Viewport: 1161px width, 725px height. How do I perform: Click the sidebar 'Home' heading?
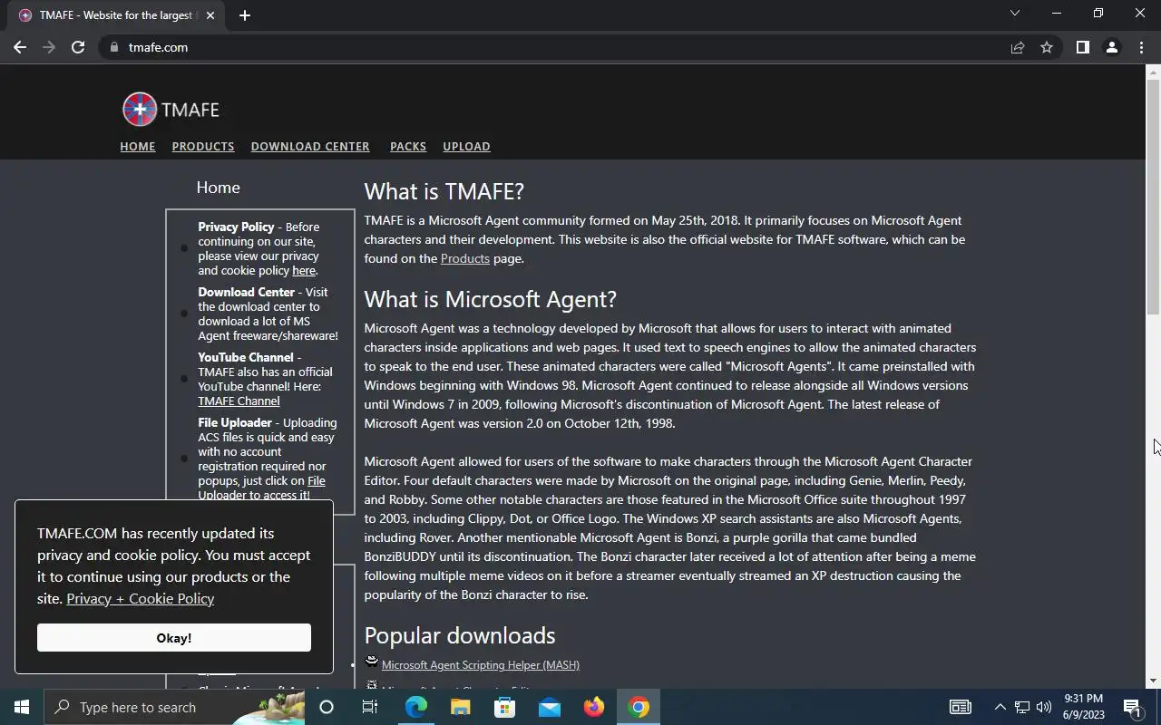[219, 188]
